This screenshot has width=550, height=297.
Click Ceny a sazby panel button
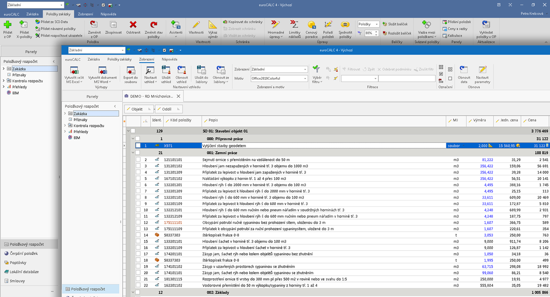click(x=455, y=28)
